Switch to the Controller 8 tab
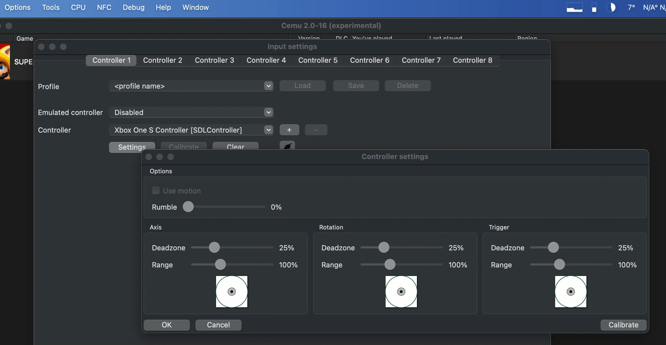This screenshot has height=345, width=666. 473,60
